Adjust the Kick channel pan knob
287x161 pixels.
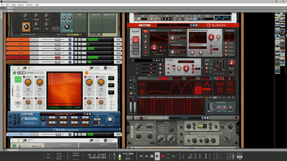click(x=70, y=39)
